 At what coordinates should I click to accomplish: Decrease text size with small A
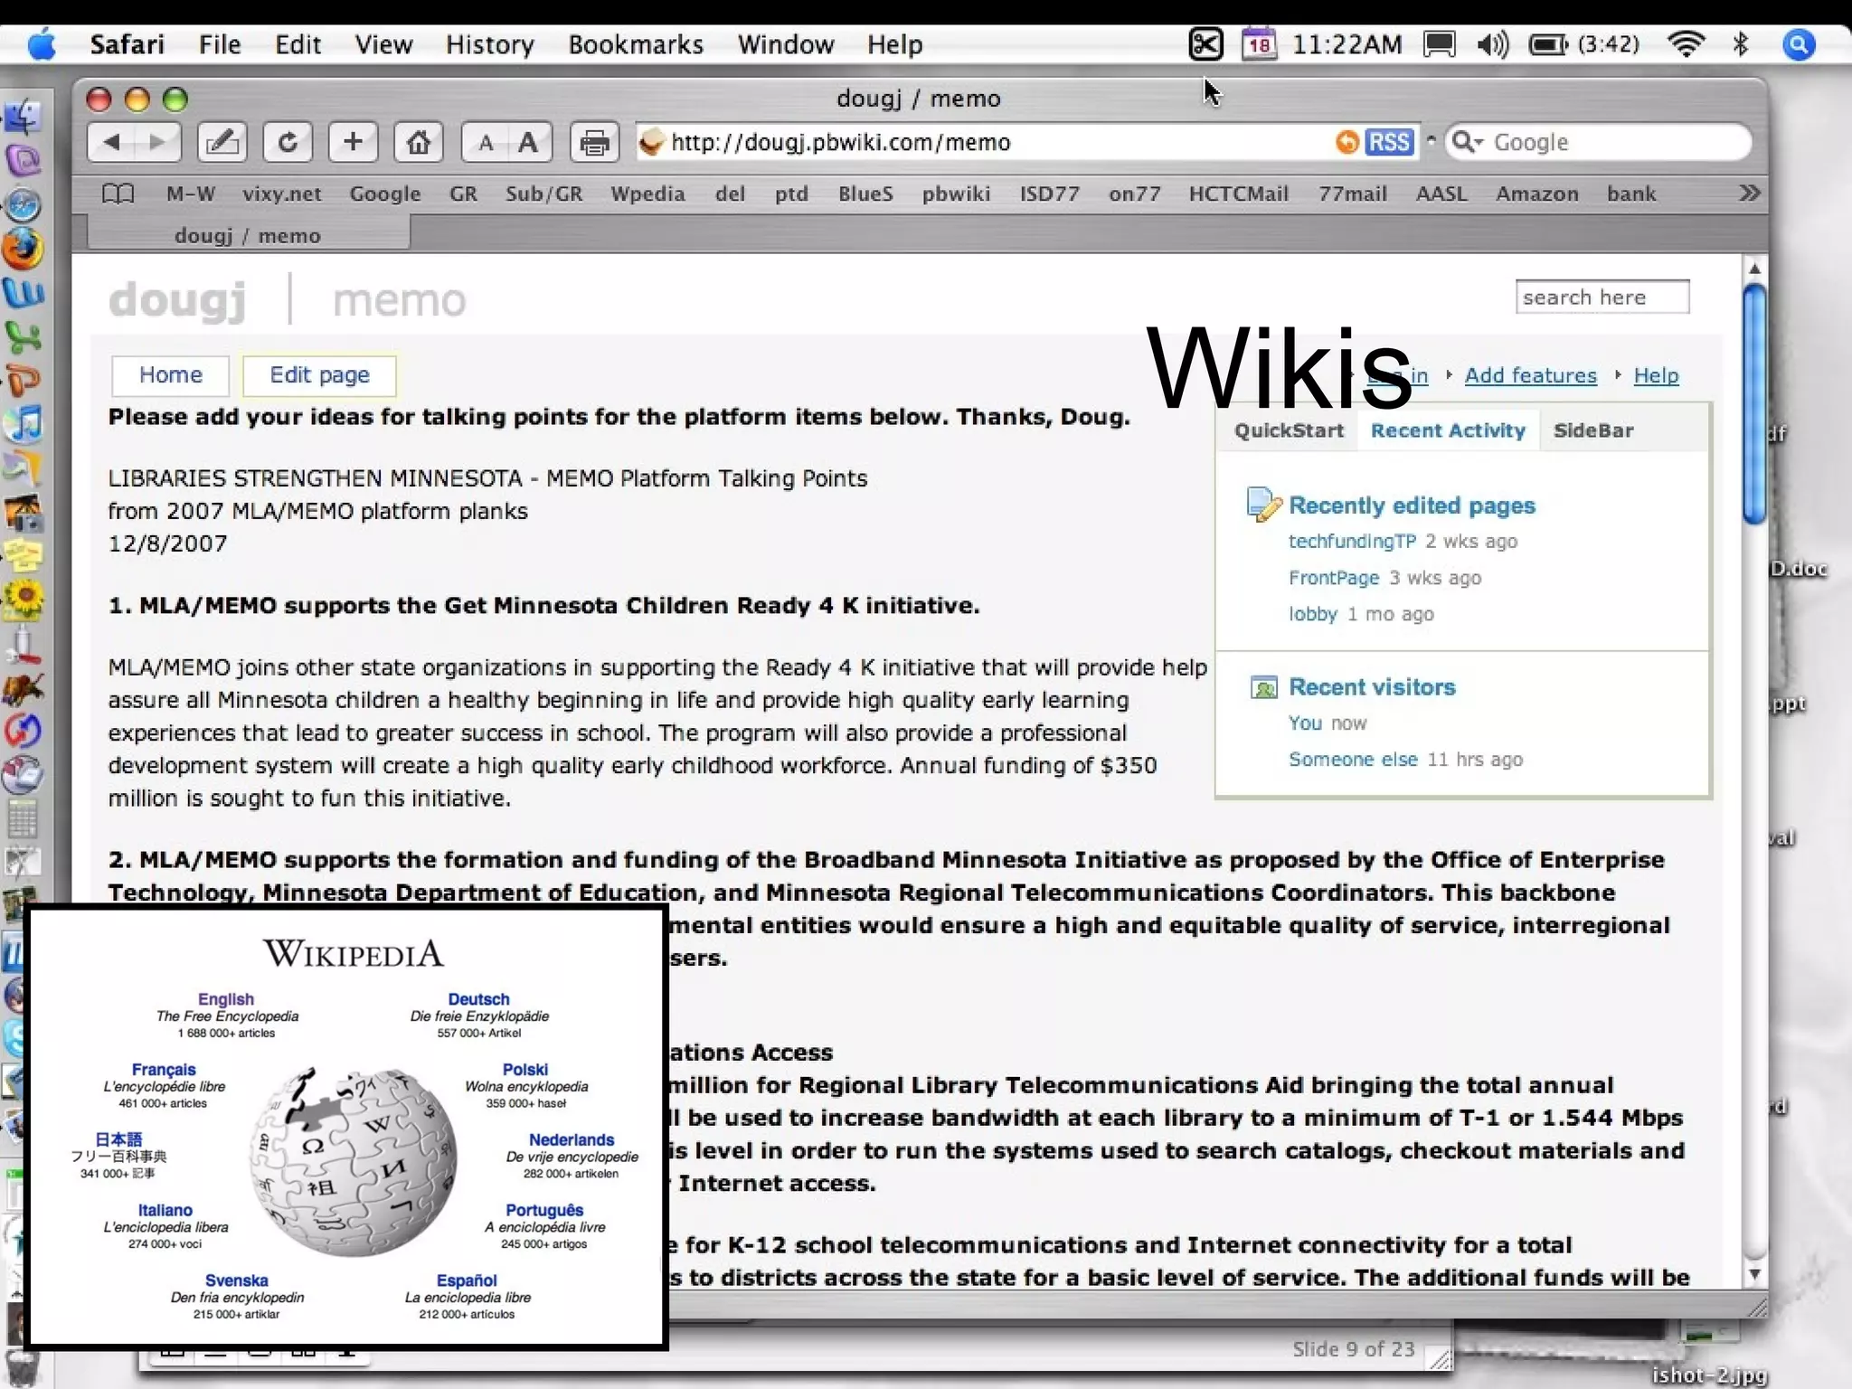(486, 143)
